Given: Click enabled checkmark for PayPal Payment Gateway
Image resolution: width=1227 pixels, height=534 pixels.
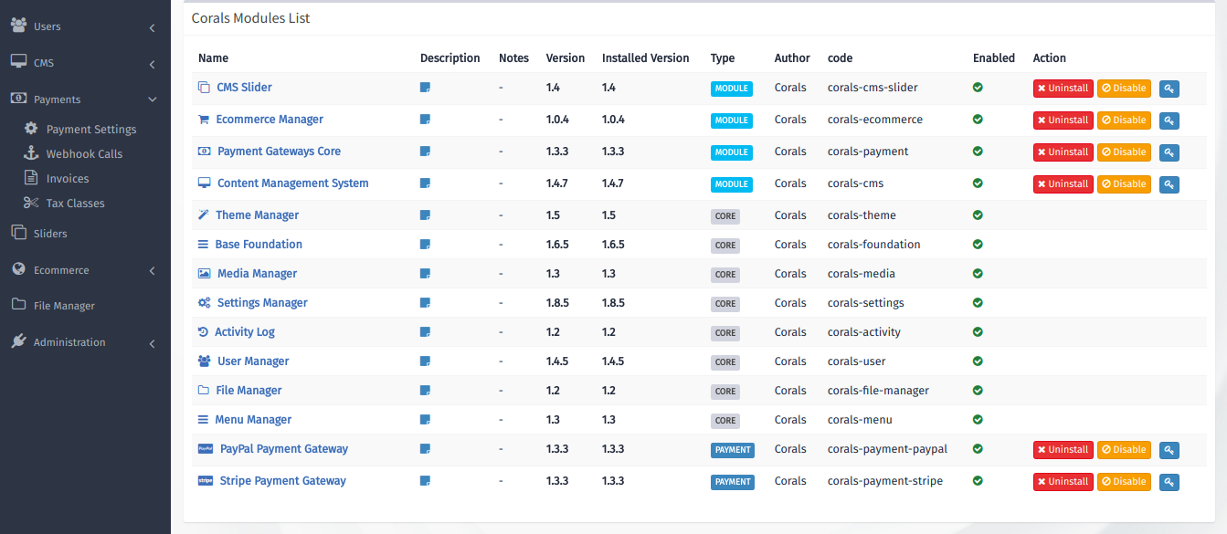Looking at the screenshot, I should coord(978,449).
